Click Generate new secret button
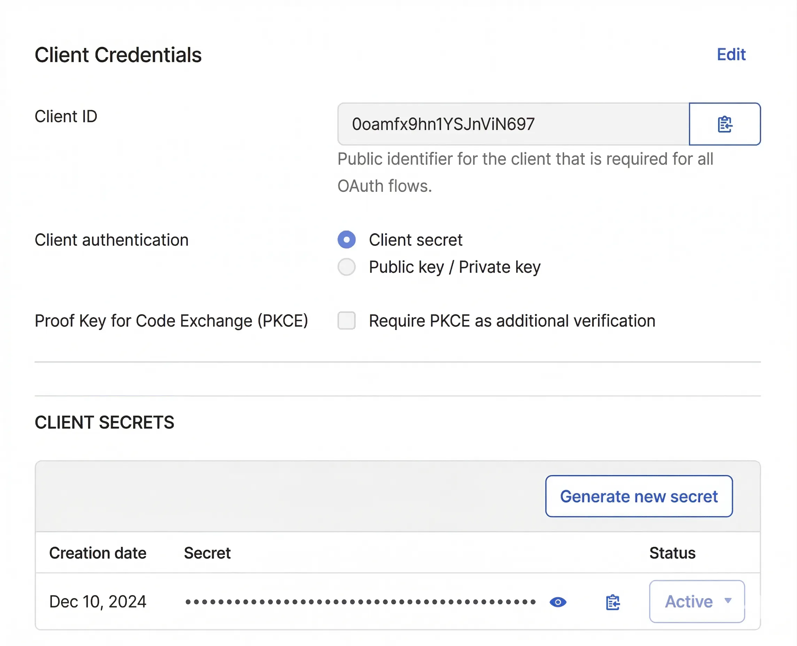The width and height of the screenshot is (797, 646). click(x=639, y=496)
